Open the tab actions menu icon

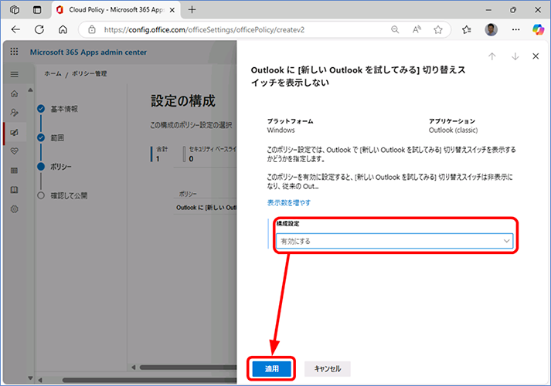point(37,10)
